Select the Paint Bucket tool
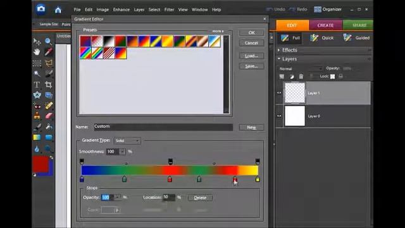 tap(48, 127)
